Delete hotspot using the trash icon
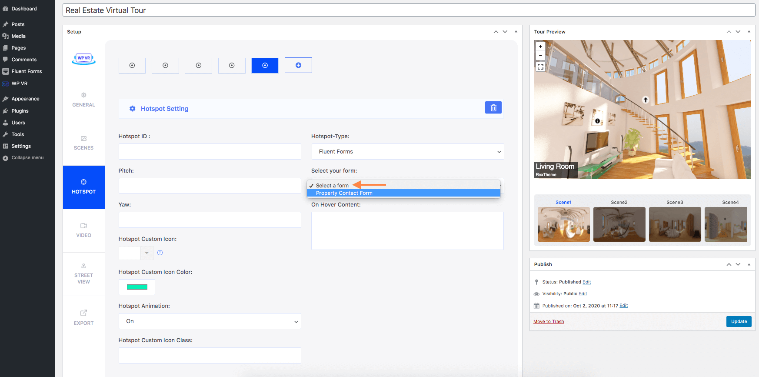759x377 pixels. [493, 108]
